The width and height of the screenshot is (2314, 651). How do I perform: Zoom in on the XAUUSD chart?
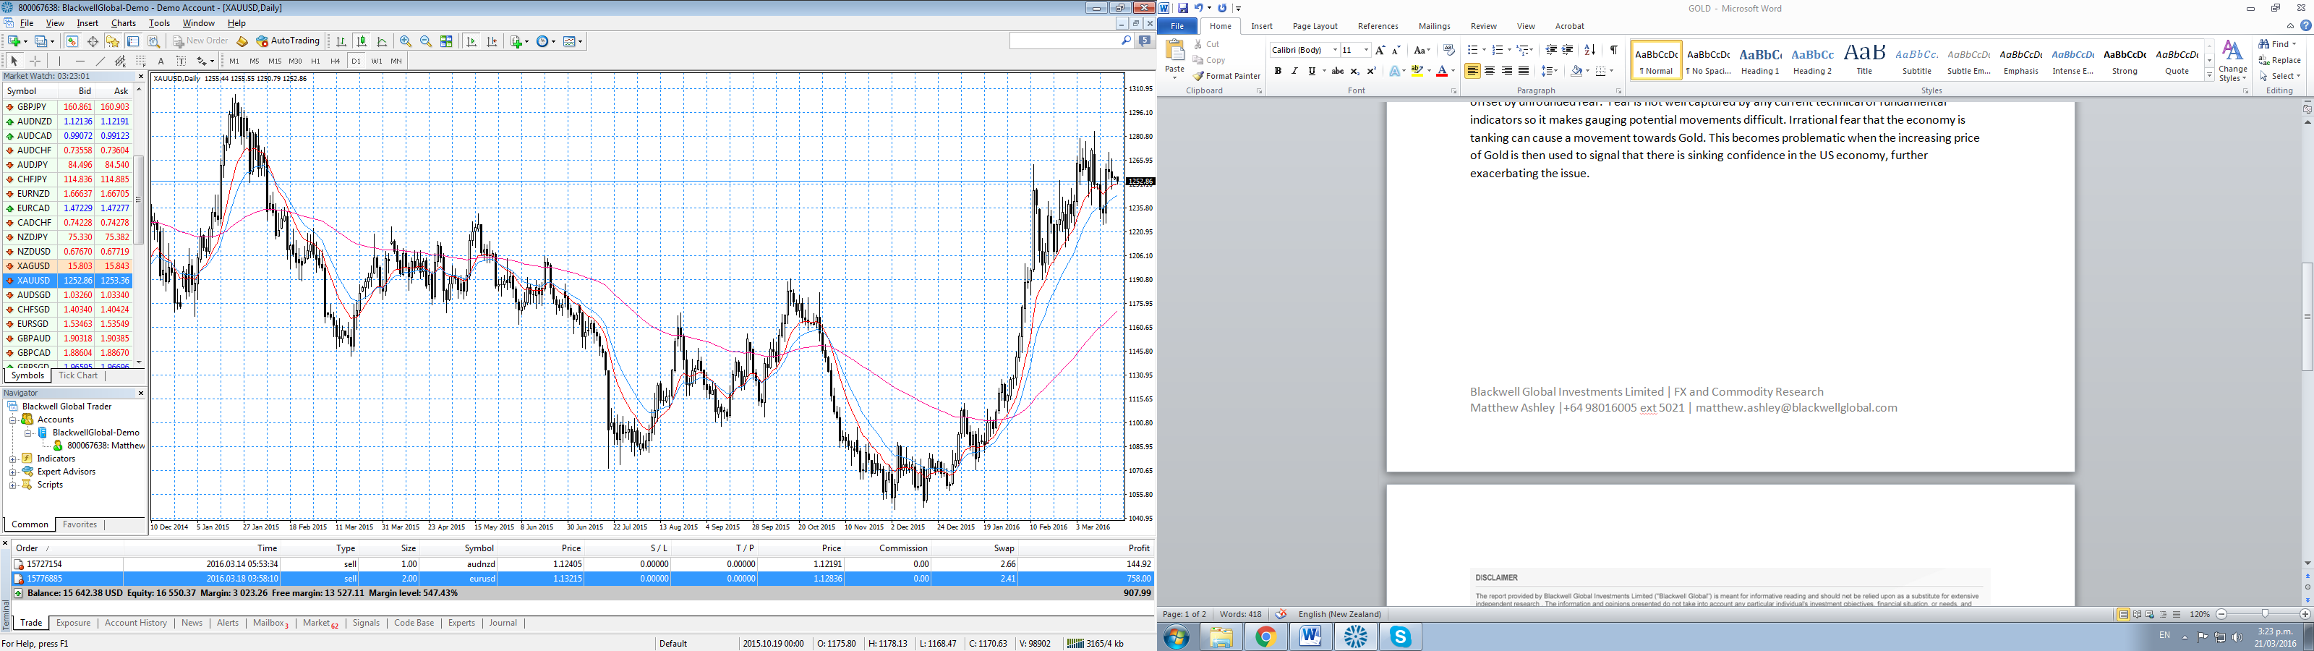pyautogui.click(x=406, y=41)
